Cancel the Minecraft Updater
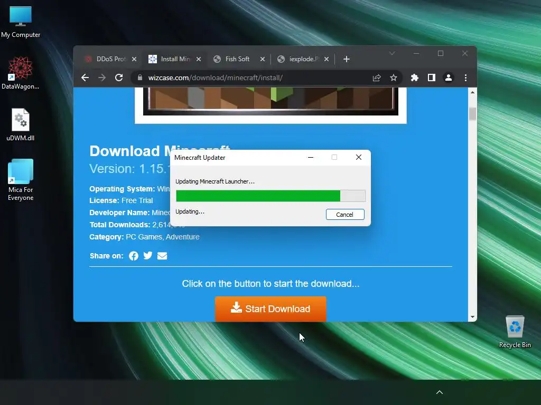Viewport: 541px width, 405px height. click(345, 215)
